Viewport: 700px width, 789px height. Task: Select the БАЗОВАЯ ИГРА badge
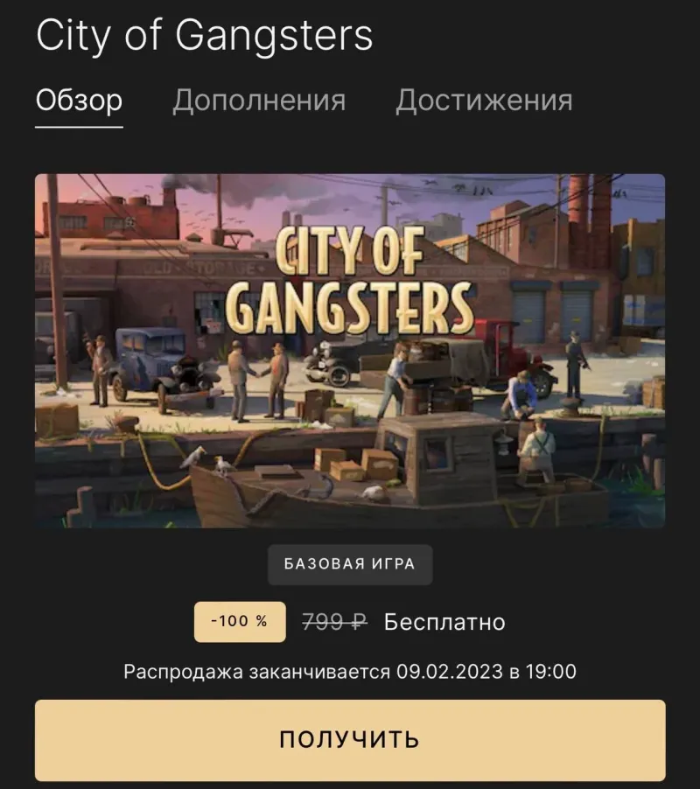[350, 564]
